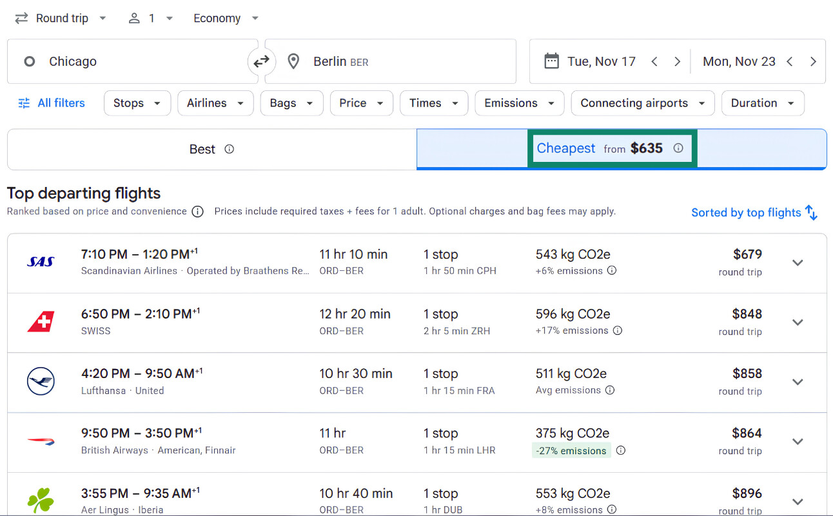Screen dimensions: 833x516
Task: Expand the SWISS flight details
Action: pyautogui.click(x=798, y=322)
